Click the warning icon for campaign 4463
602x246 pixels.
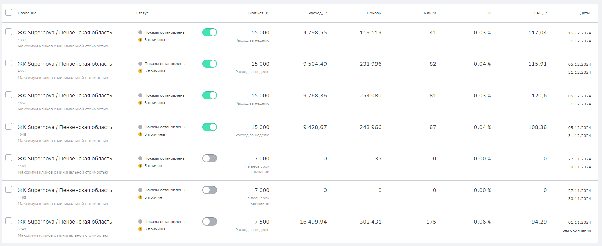[140, 197]
